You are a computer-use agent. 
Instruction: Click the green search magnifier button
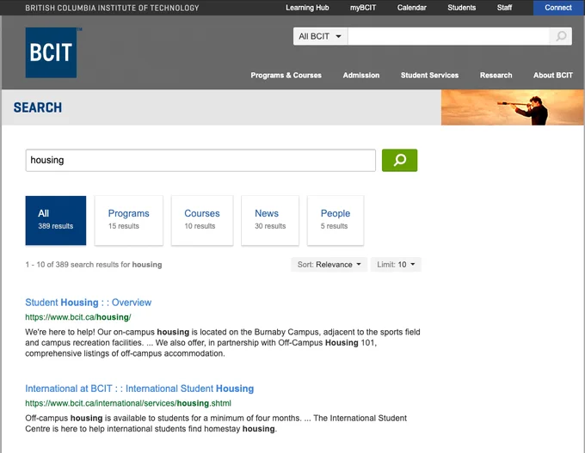[x=399, y=161]
